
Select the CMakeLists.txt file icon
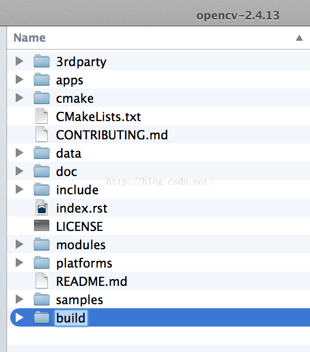coord(42,116)
